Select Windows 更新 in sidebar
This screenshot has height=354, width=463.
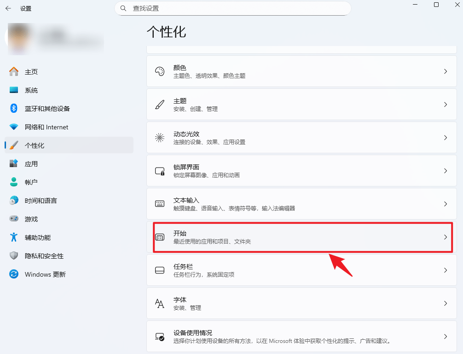[45, 274]
